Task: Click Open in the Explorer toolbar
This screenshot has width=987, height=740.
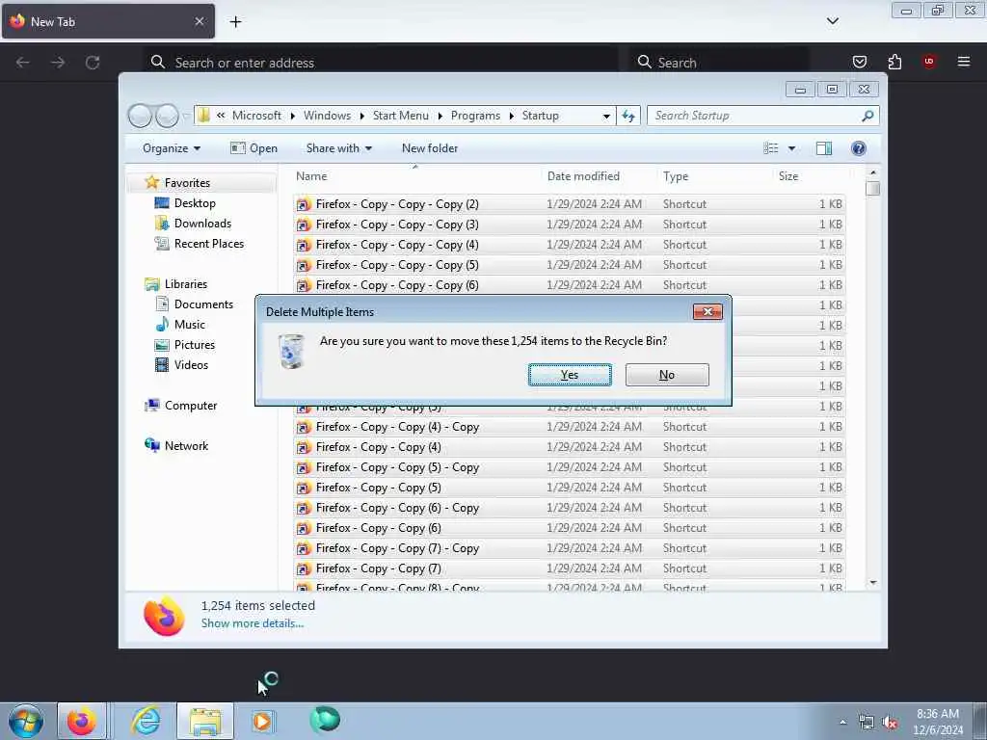Action: 253,148
